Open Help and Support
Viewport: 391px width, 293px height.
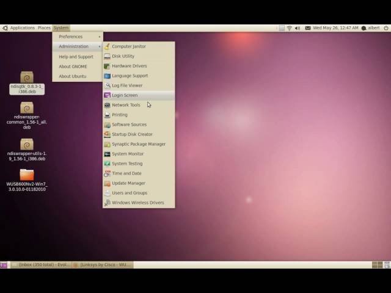click(x=78, y=57)
